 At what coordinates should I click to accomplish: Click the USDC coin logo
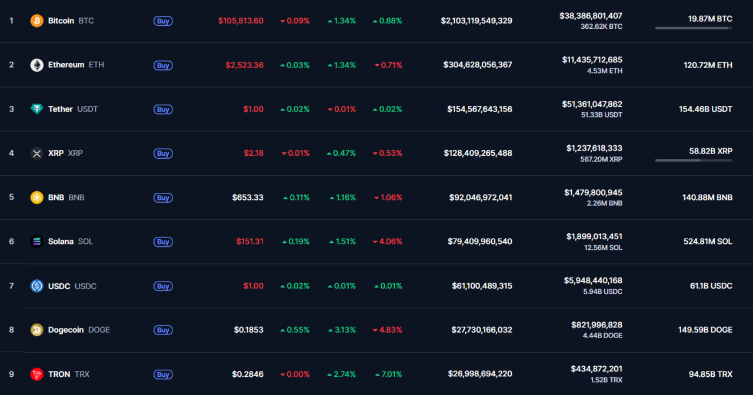(x=37, y=286)
